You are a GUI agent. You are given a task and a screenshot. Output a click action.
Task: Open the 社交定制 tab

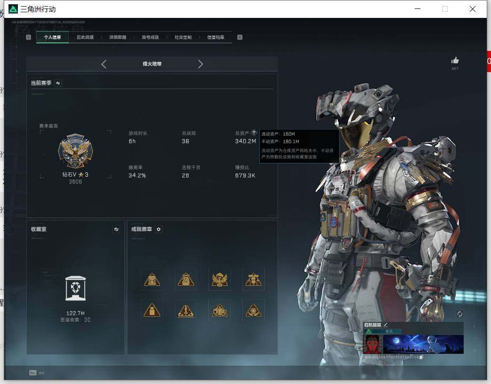pos(183,37)
